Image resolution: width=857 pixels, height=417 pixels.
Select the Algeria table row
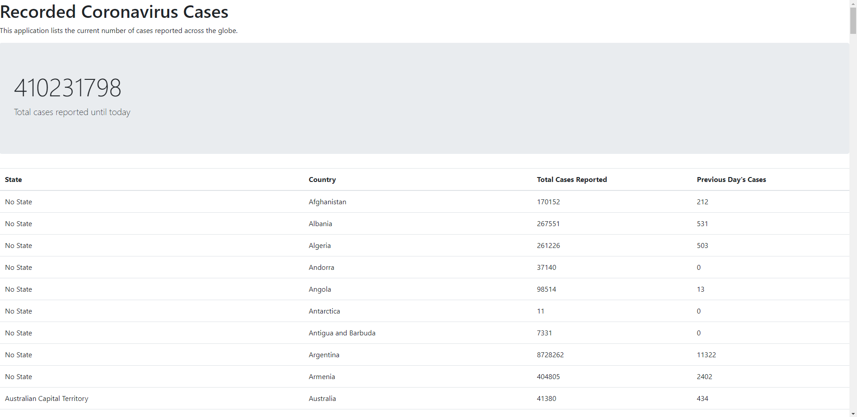click(319, 245)
